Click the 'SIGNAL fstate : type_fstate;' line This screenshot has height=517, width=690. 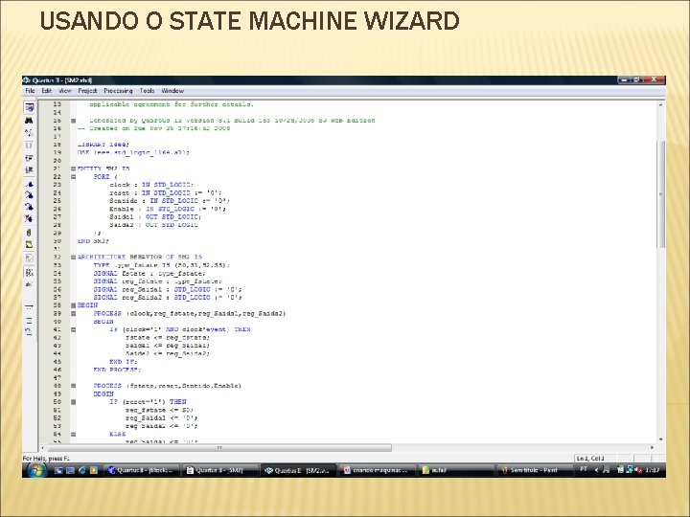pyautogui.click(x=149, y=274)
